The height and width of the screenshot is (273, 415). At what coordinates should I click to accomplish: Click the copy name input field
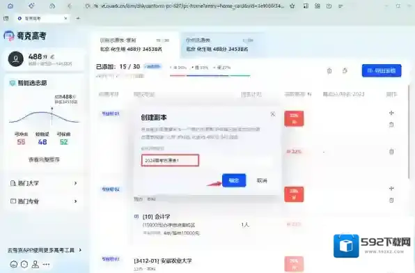tap(170, 160)
